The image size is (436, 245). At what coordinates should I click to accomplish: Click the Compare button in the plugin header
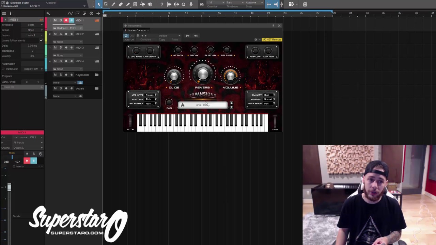(x=145, y=40)
